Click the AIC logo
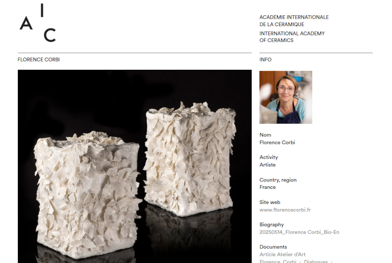 [38, 23]
